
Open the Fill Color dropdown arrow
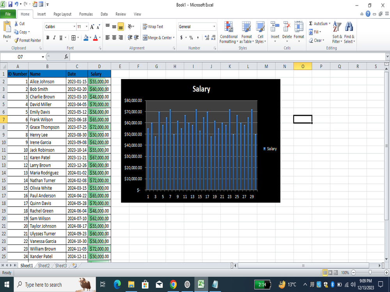click(x=90, y=38)
